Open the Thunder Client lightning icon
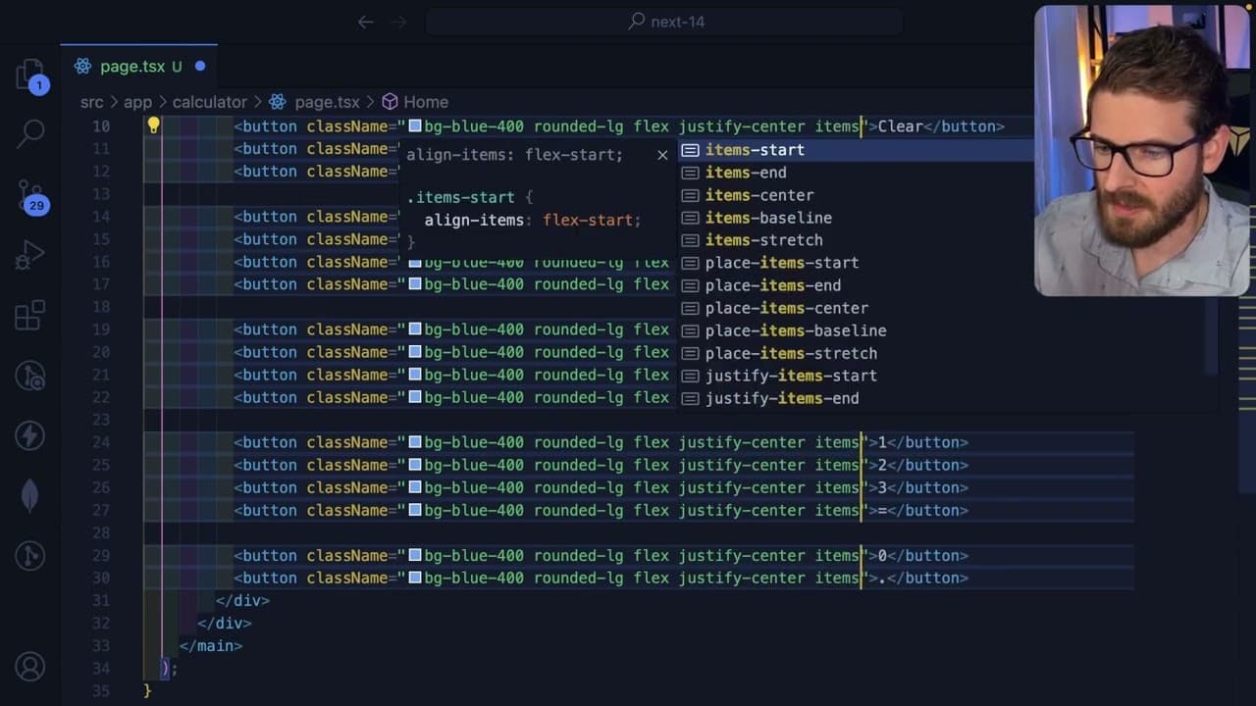The height and width of the screenshot is (706, 1256). [x=30, y=435]
